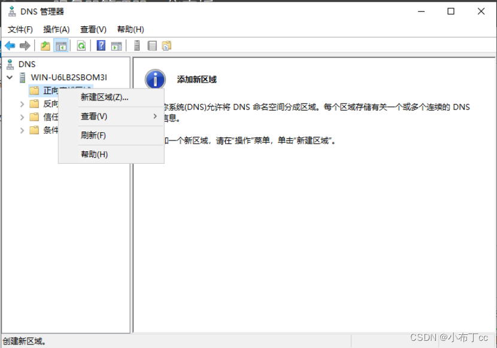Open the 查看(V) menu in menu bar
The height and width of the screenshot is (348, 497).
click(93, 29)
